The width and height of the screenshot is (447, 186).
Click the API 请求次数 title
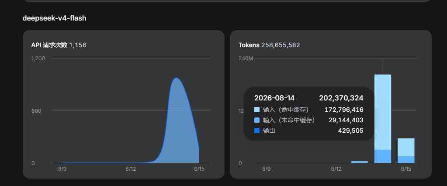pyautogui.click(x=49, y=45)
